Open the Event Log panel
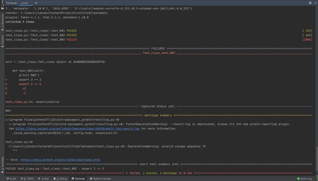Screen dimensions: 318x181 [305, 179]
